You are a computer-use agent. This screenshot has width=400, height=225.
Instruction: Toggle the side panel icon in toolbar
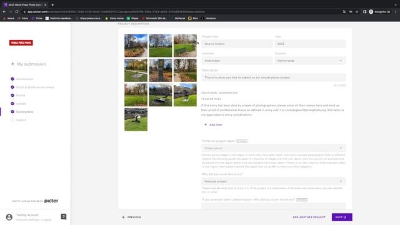[x=364, y=12]
